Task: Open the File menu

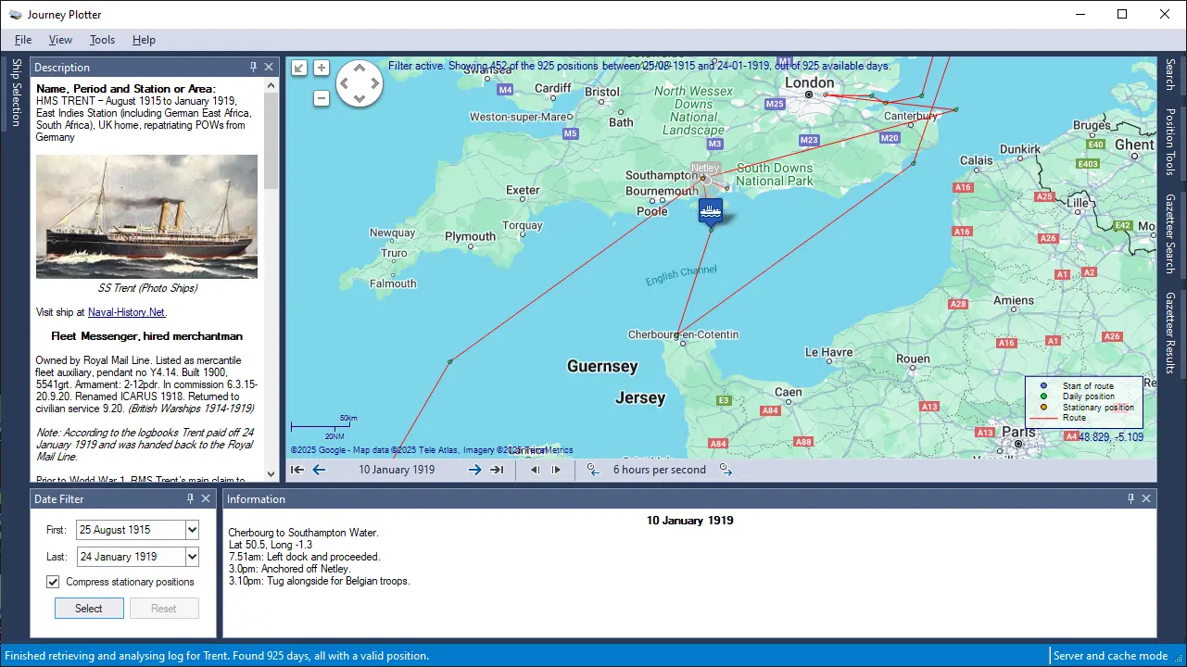Action: (x=23, y=40)
